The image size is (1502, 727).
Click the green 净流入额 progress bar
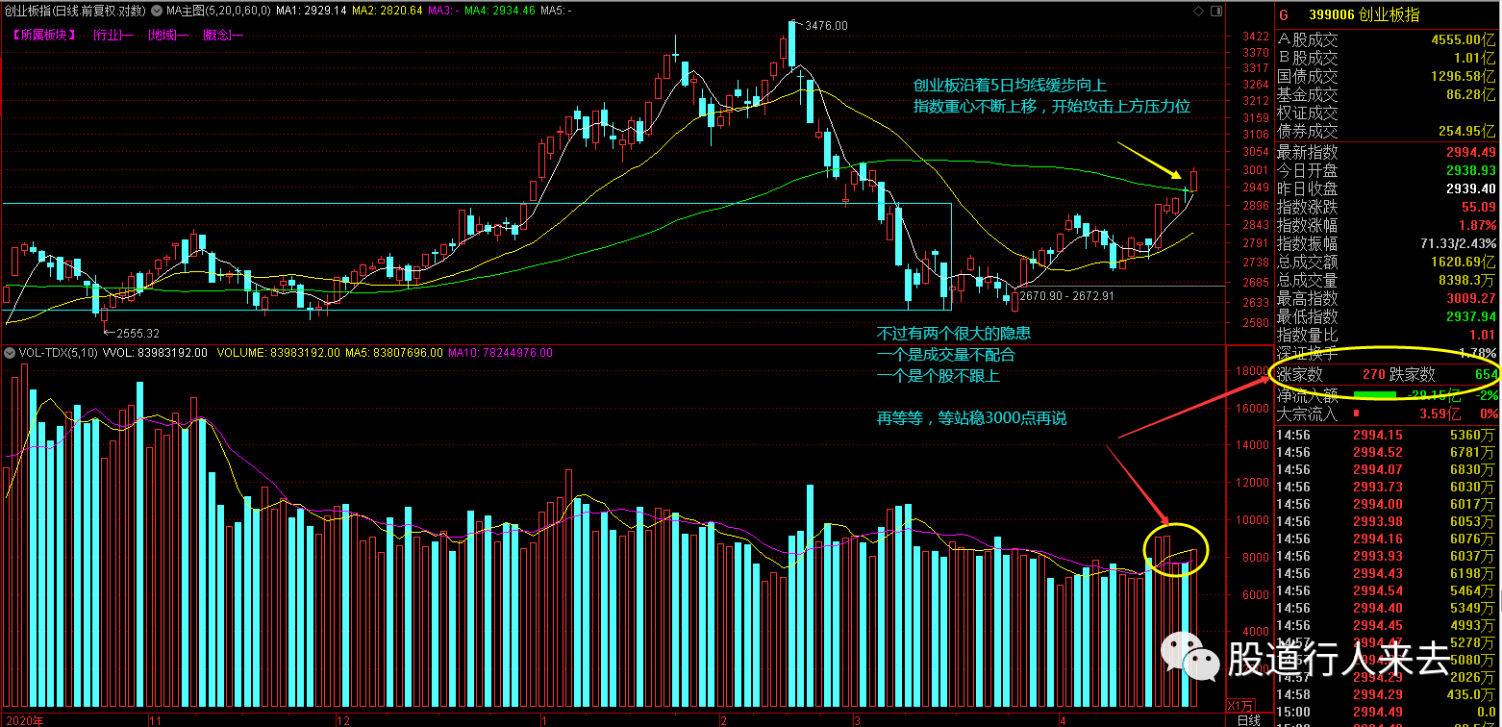pyautogui.click(x=1374, y=394)
